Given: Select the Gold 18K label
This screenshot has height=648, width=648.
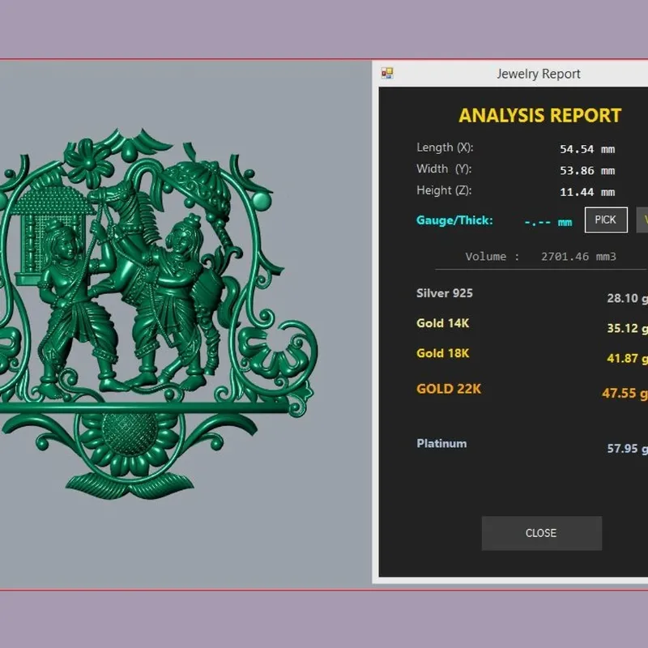Looking at the screenshot, I should coord(442,353).
